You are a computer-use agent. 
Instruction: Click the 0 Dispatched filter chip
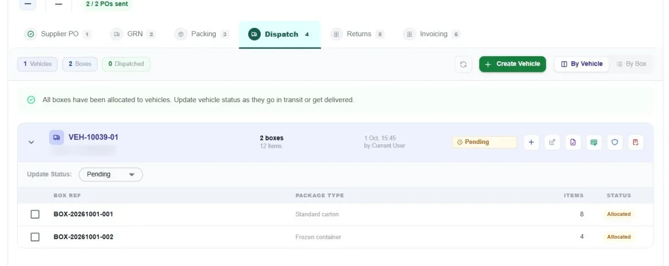tap(126, 64)
